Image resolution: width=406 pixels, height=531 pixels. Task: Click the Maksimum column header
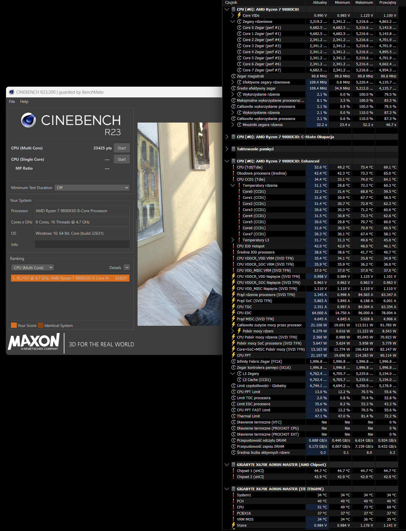[364, 3]
